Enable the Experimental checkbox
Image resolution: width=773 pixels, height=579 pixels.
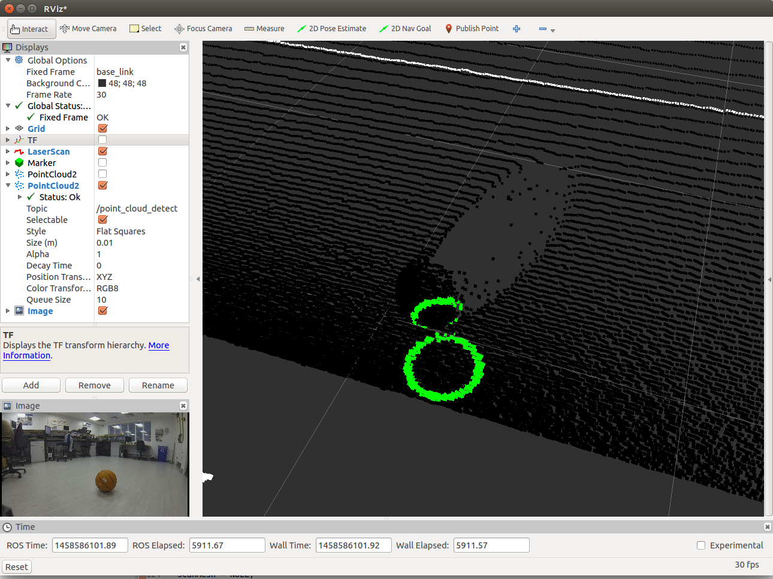[701, 545]
